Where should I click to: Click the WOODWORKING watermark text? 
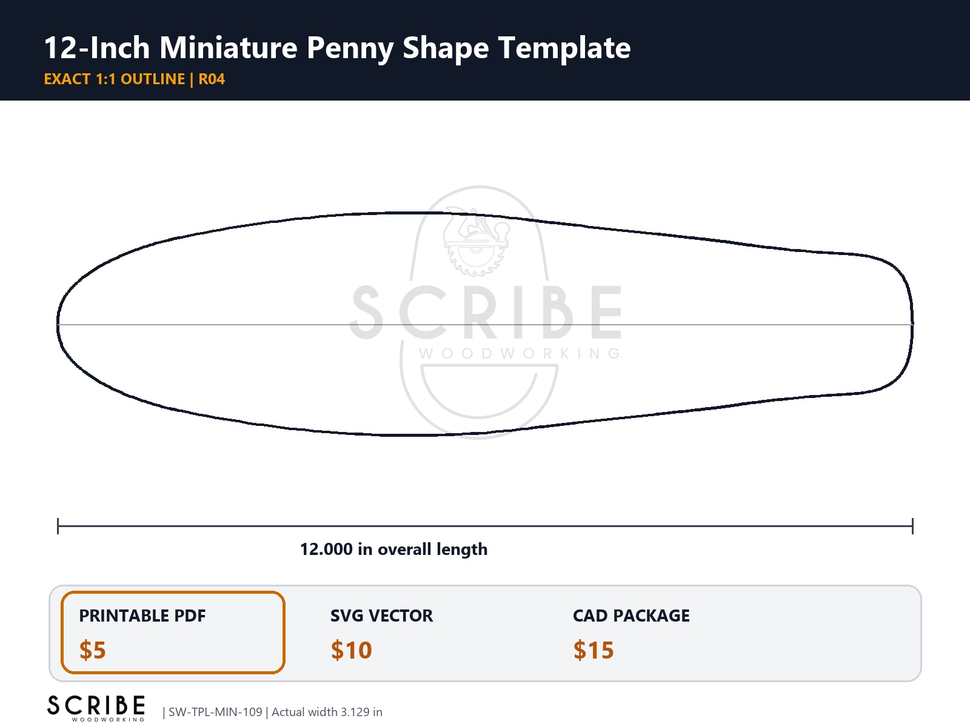[520, 353]
